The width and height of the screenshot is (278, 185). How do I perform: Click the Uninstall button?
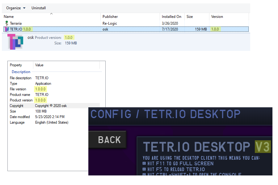coord(38,8)
